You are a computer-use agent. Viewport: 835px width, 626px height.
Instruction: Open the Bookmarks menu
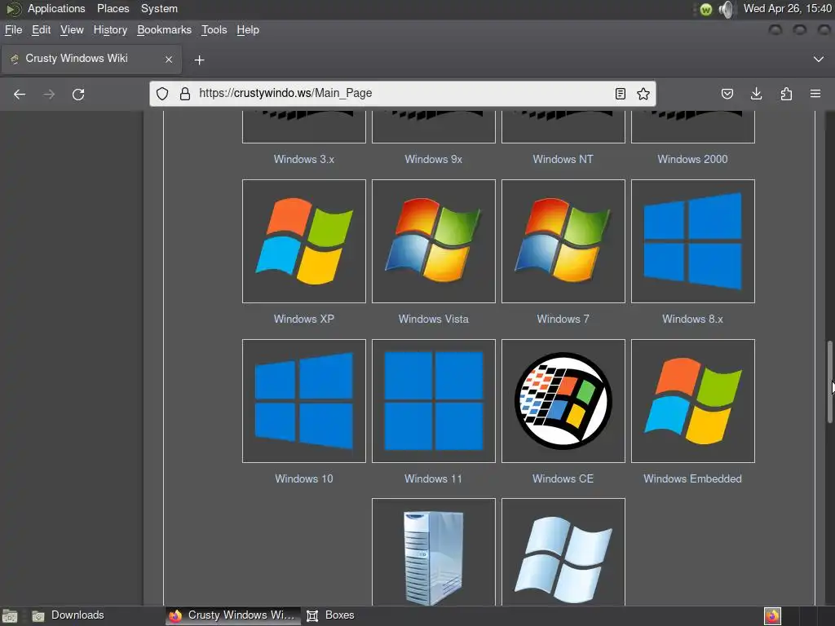(164, 30)
